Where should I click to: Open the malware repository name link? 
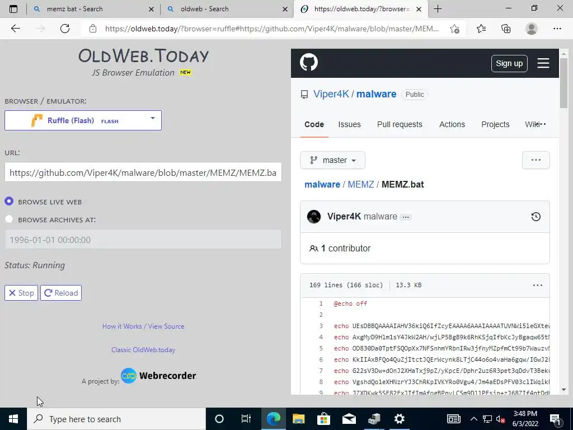377,94
